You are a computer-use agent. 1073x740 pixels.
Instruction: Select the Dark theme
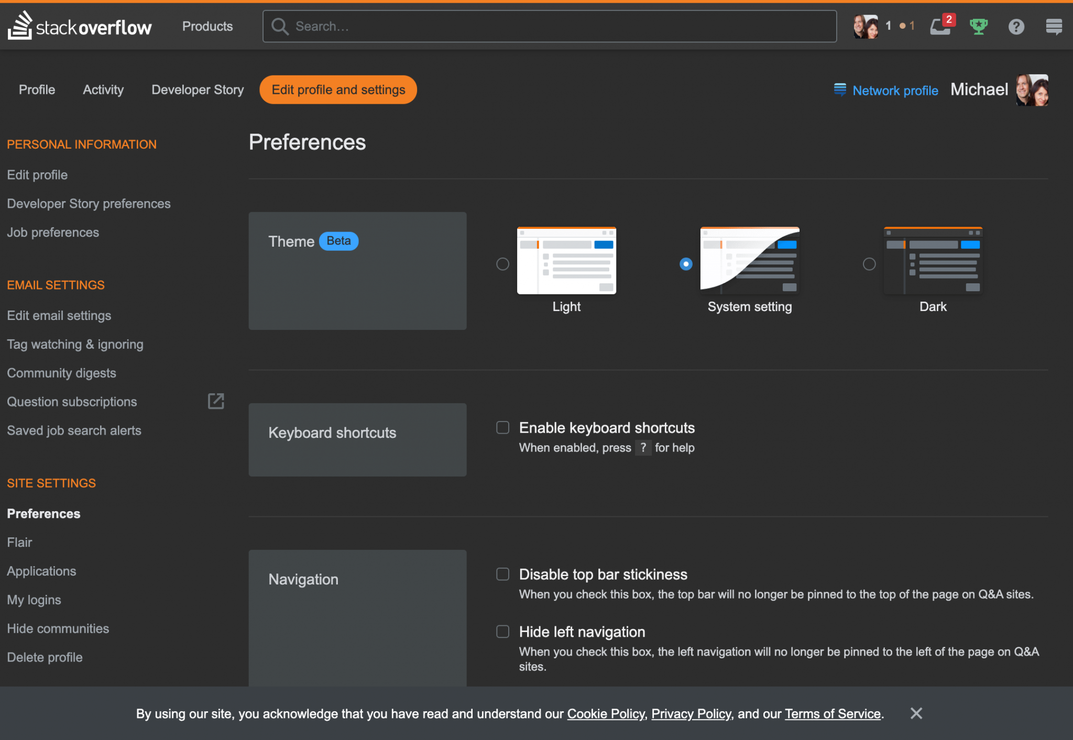click(x=869, y=264)
